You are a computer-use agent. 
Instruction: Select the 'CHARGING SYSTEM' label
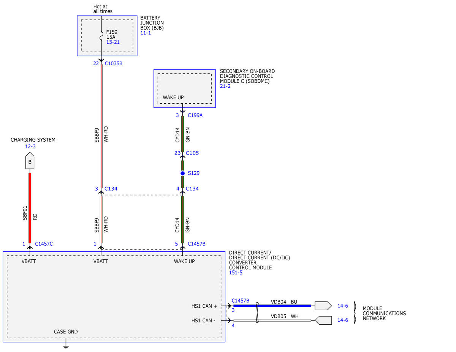click(x=33, y=140)
